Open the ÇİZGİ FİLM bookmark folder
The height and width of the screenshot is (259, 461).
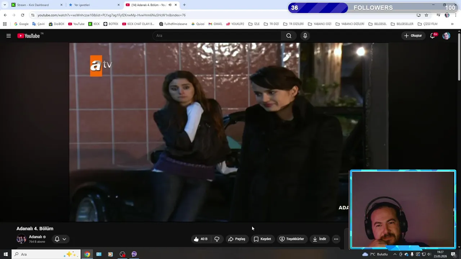tap(428, 24)
